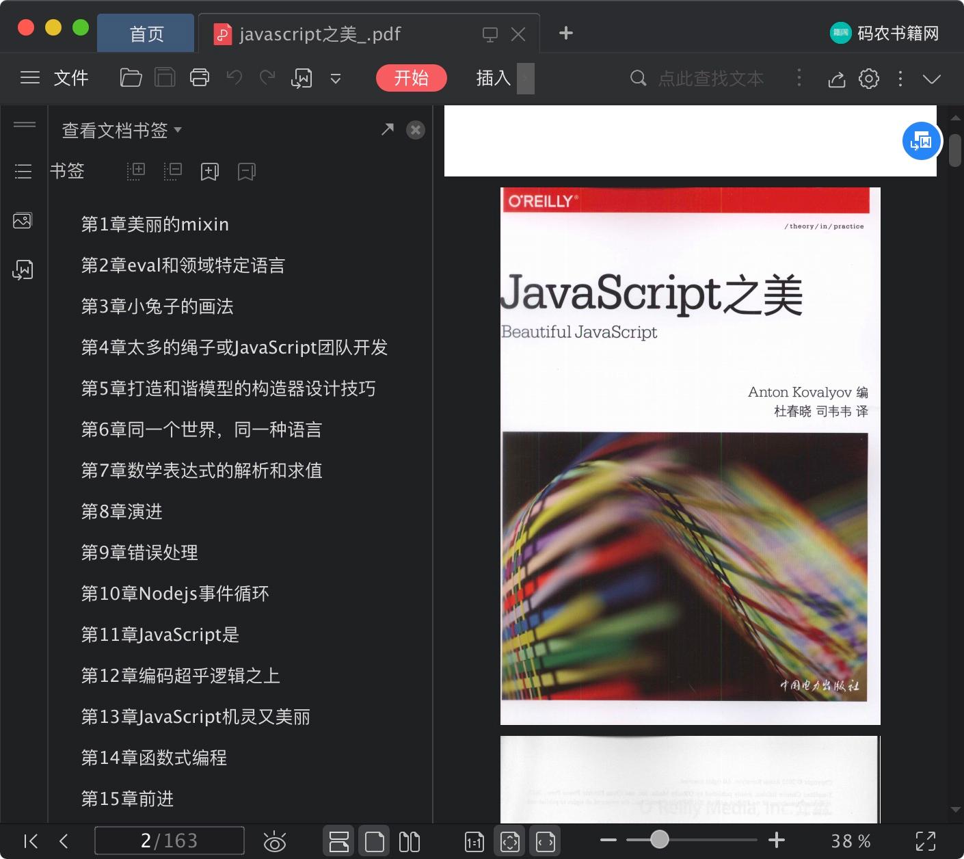This screenshot has width=964, height=859.
Task: Open 查看文档书签 dropdown
Action: pyautogui.click(x=122, y=130)
